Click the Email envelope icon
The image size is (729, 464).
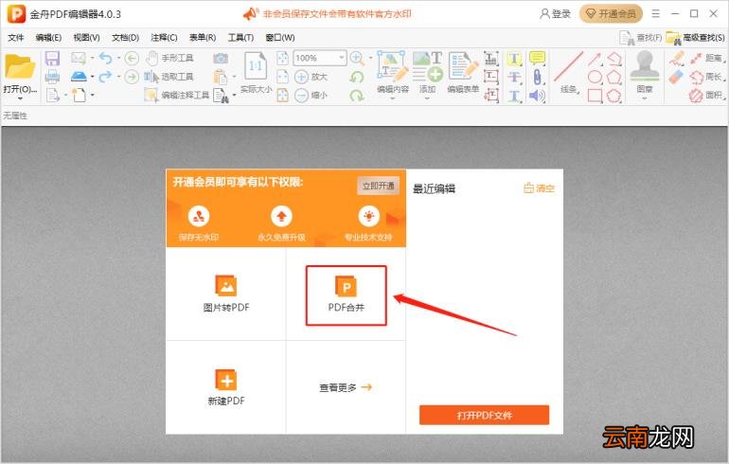[x=78, y=58]
